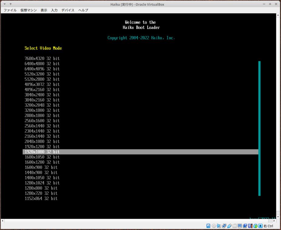Select 6400x4800 32 bit mode
The height and width of the screenshot is (230, 281).
[42, 64]
